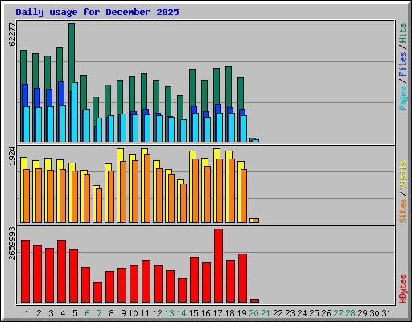
Task: Click the small orange sites bar for day 20
Action: click(256, 221)
